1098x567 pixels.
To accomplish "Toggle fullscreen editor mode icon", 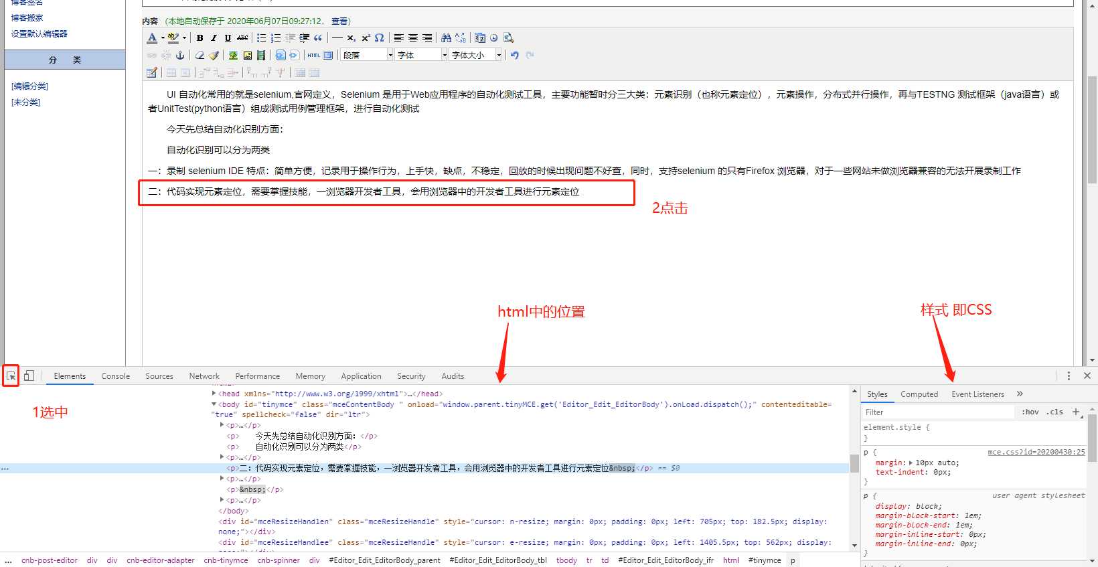I will (x=328, y=56).
